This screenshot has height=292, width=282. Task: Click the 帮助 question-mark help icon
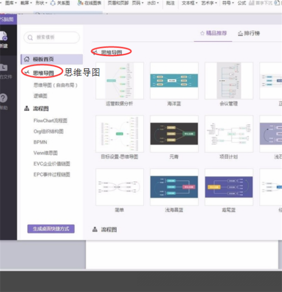pyautogui.click(x=4, y=98)
